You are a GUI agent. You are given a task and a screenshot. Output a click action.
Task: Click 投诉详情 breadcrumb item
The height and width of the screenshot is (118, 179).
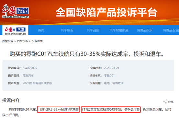coord(37,41)
